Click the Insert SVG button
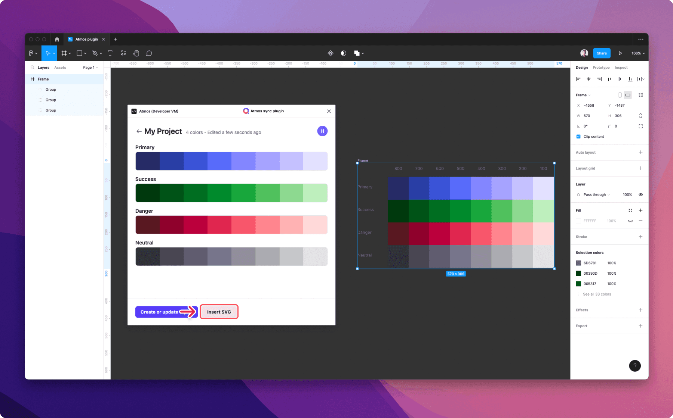The height and width of the screenshot is (418, 673). pos(219,312)
